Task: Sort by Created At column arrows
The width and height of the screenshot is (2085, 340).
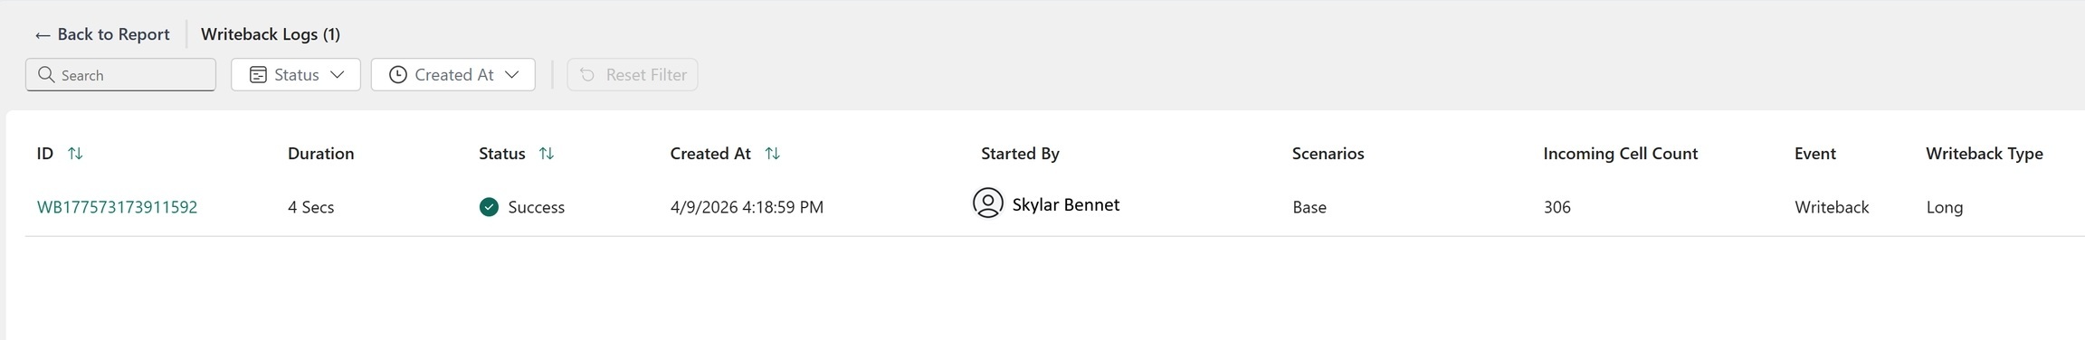Action: pos(772,154)
